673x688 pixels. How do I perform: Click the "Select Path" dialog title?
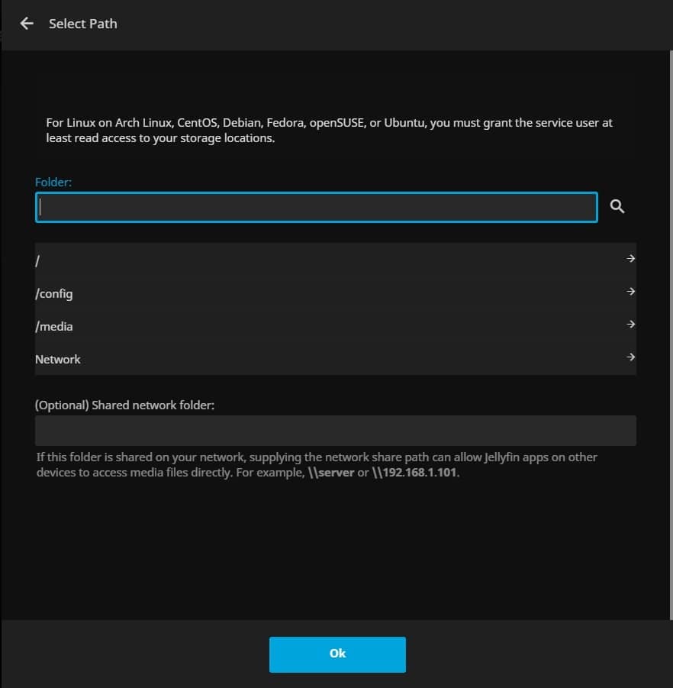point(83,24)
